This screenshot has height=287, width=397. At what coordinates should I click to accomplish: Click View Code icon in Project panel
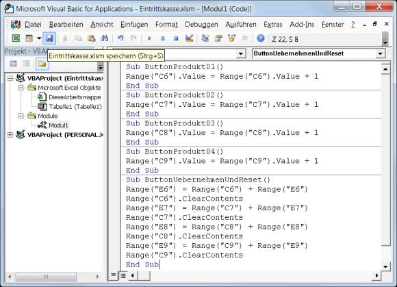pos(13,64)
